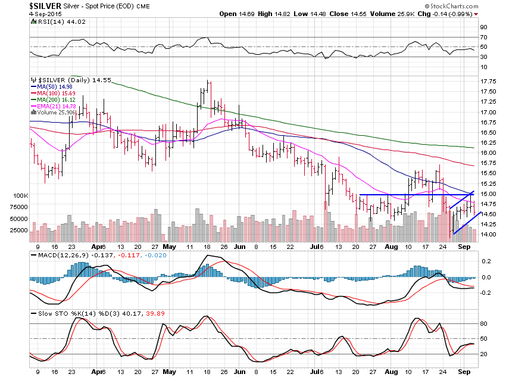
Task: Click the MA(50) 14.98 legend entry
Action: pos(52,86)
